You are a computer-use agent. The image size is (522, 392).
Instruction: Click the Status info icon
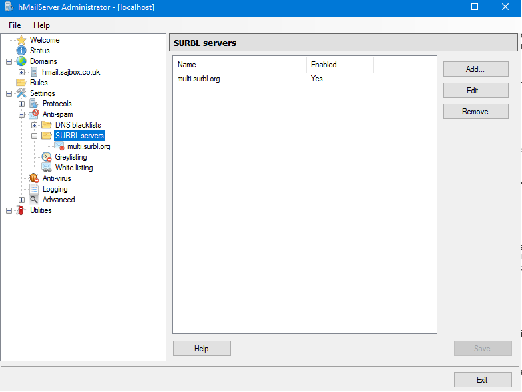pyautogui.click(x=21, y=51)
